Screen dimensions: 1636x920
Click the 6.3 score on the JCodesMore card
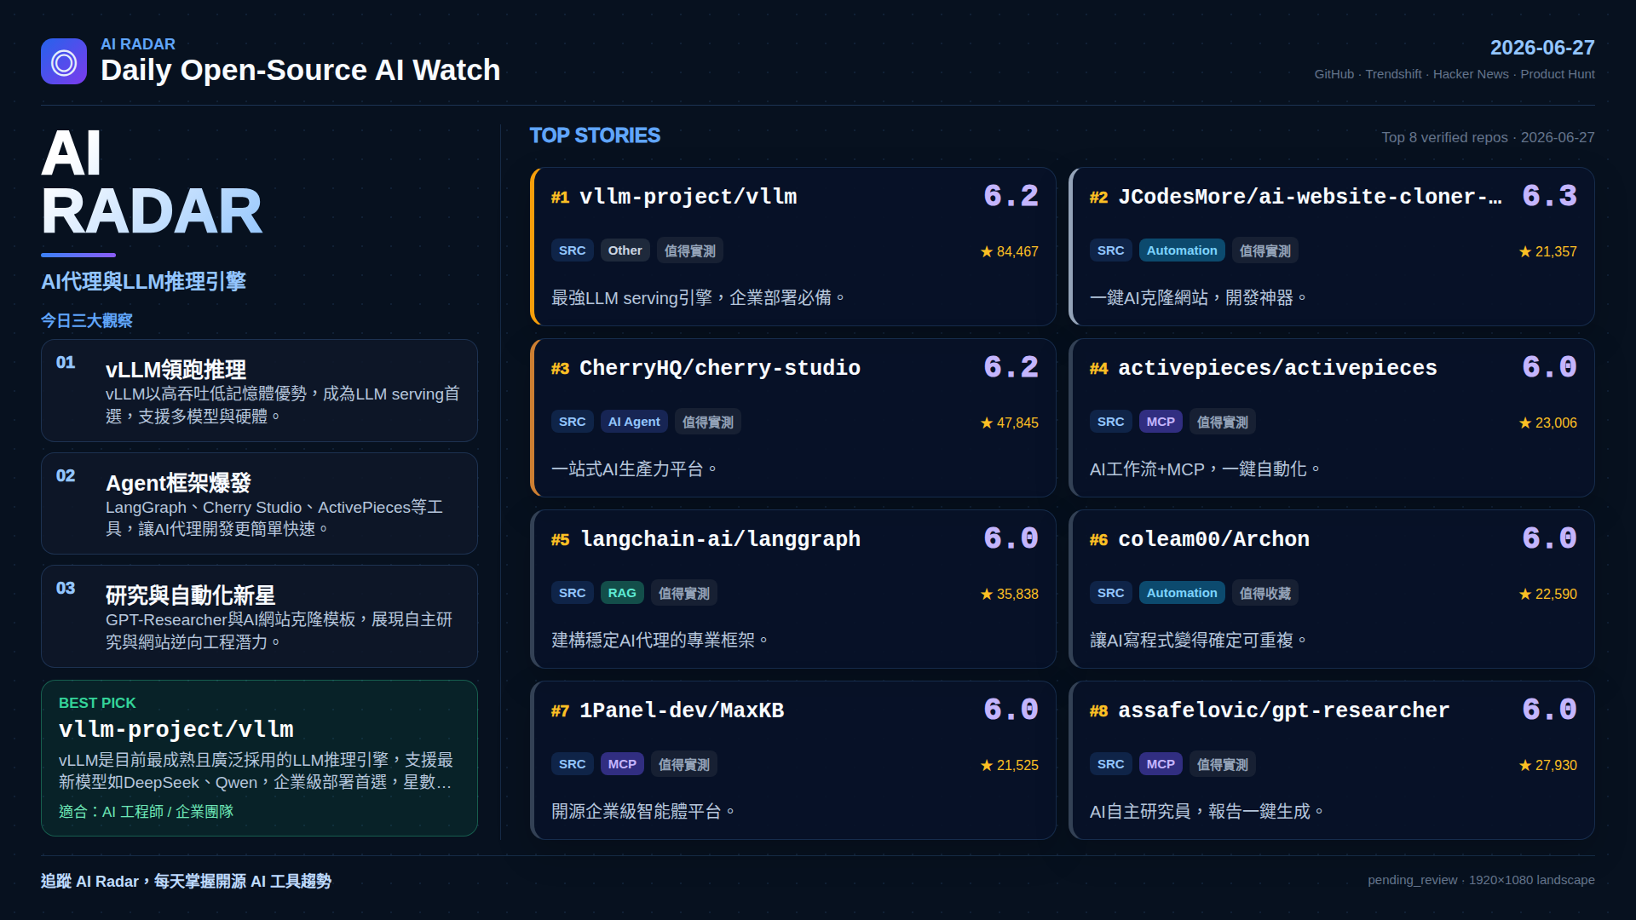(1549, 196)
